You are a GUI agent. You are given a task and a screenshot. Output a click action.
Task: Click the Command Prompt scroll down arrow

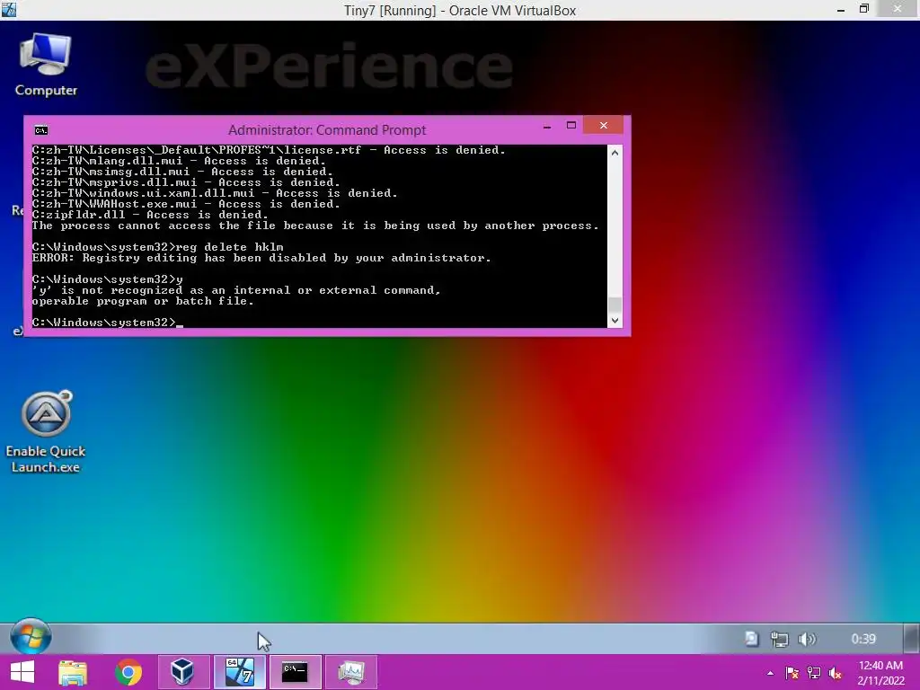point(615,321)
